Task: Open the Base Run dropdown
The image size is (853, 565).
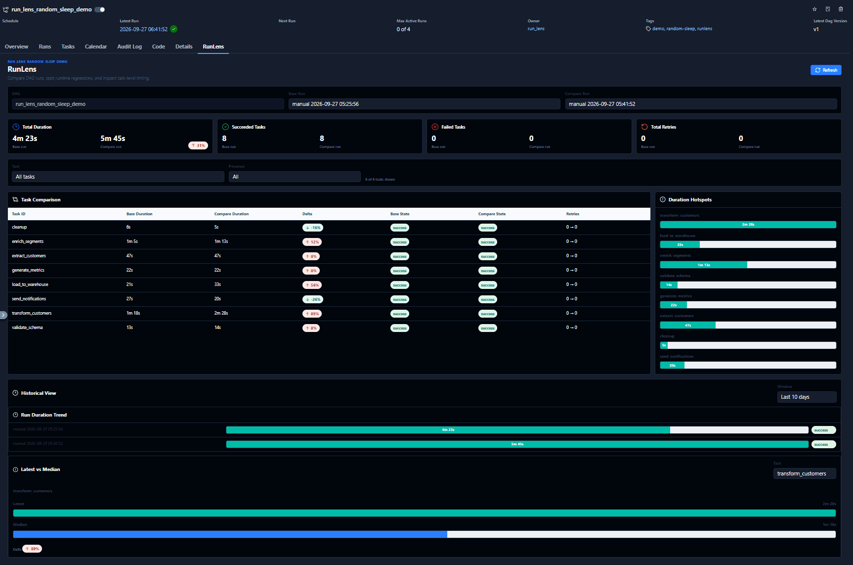Action: coord(425,104)
